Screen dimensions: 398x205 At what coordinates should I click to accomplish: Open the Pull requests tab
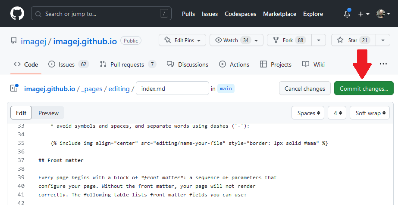[128, 64]
